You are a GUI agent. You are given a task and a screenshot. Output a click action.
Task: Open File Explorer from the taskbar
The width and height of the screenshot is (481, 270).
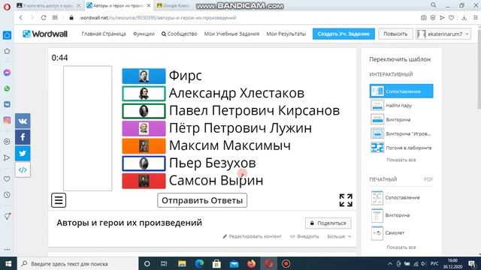pyautogui.click(x=182, y=263)
